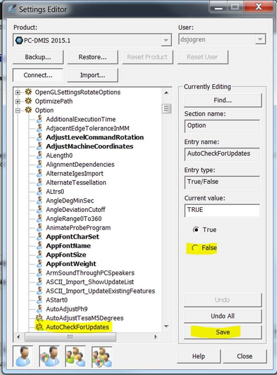This screenshot has width=277, height=375.
Task: Select the AutoCheckForUpdates tree entry
Action: (77, 327)
